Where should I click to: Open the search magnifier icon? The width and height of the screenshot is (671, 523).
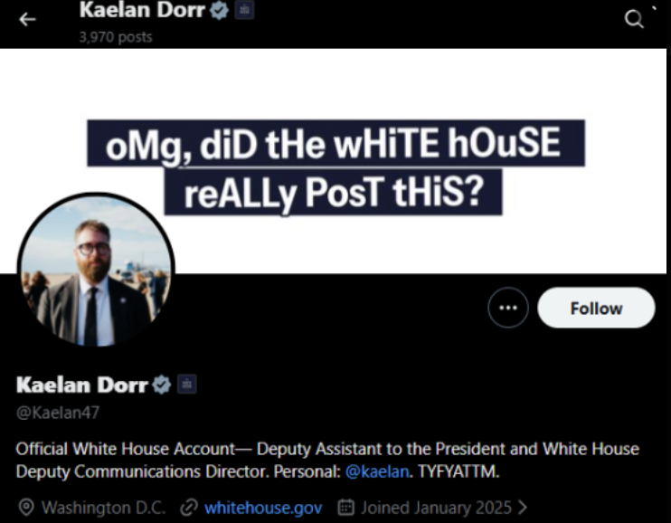coord(634,19)
